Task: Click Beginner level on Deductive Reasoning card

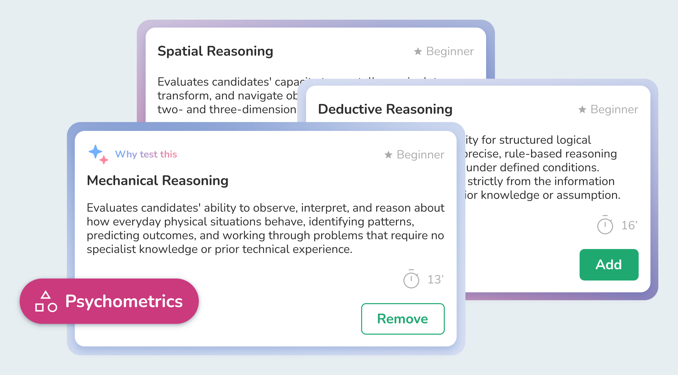Action: pyautogui.click(x=614, y=109)
